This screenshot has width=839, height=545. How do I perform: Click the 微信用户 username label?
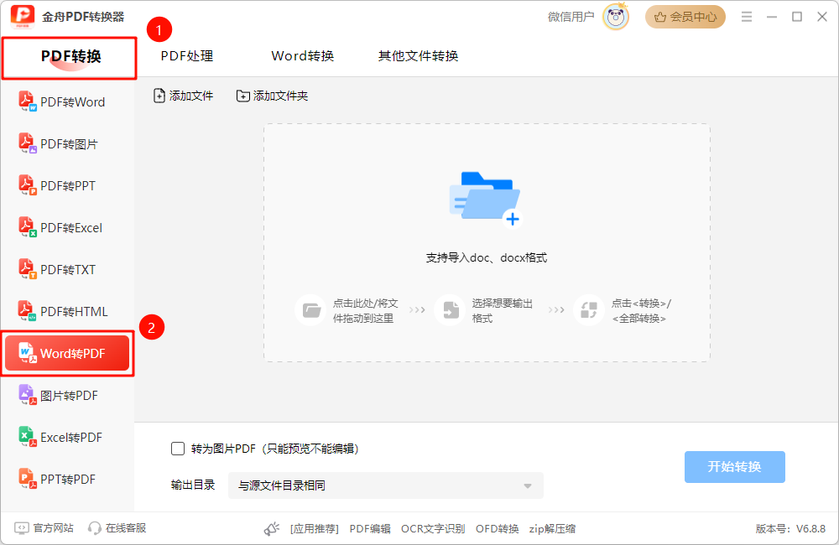point(571,17)
